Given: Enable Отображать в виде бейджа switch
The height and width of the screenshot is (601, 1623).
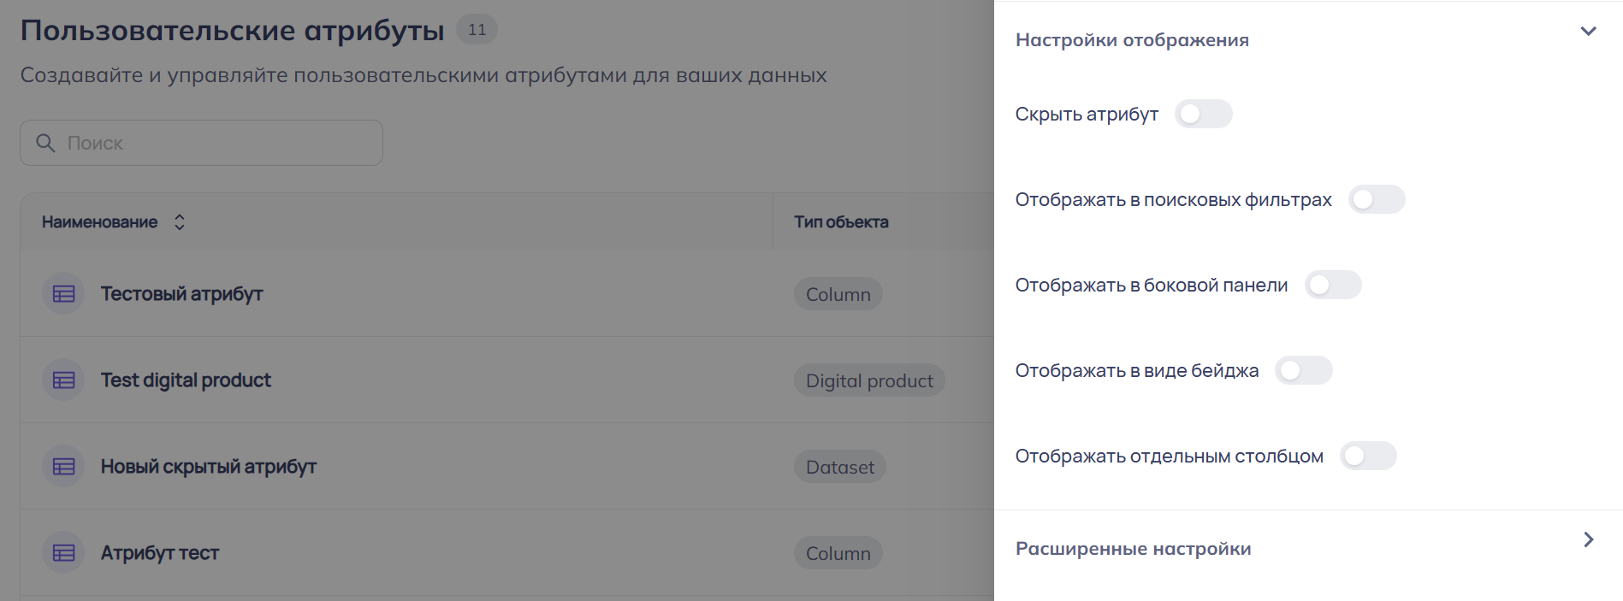Looking at the screenshot, I should pos(1303,370).
